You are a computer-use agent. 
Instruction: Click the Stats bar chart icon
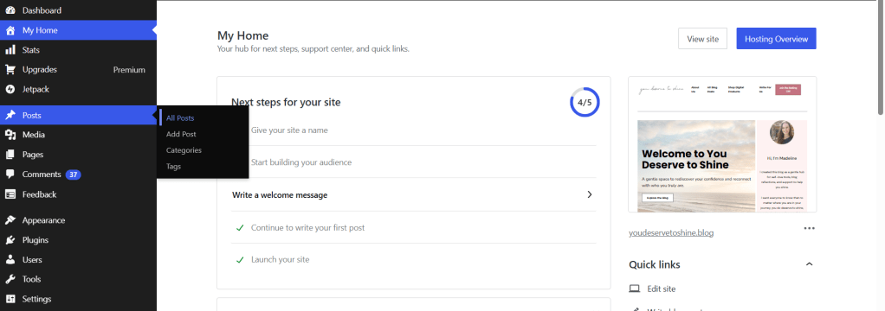pyautogui.click(x=10, y=50)
